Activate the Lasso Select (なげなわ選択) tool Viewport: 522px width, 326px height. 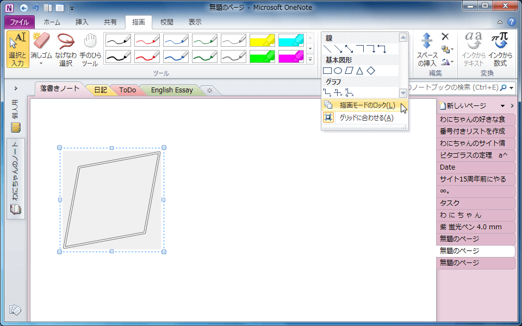point(66,49)
